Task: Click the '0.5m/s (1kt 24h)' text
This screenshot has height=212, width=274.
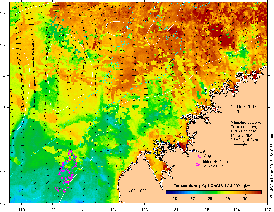Action: [244, 140]
